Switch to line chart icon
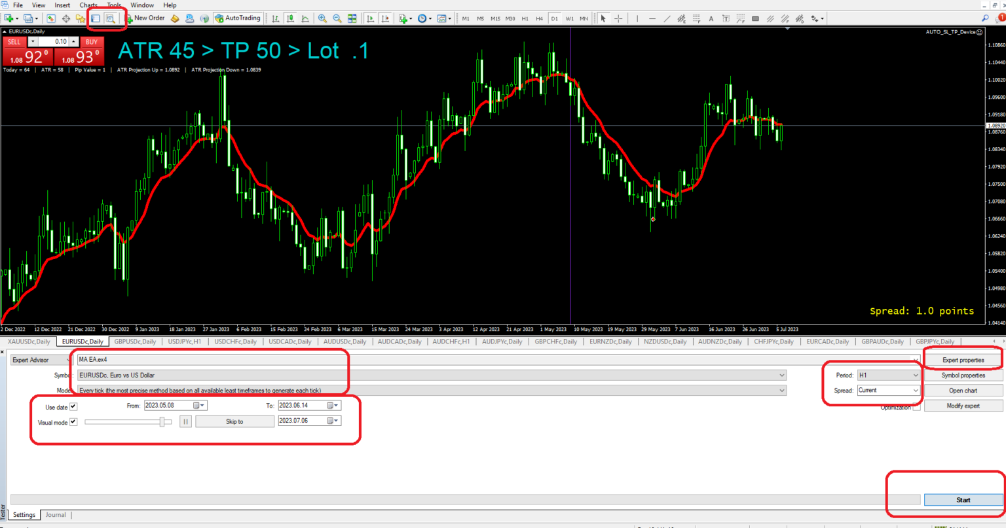 coord(305,18)
